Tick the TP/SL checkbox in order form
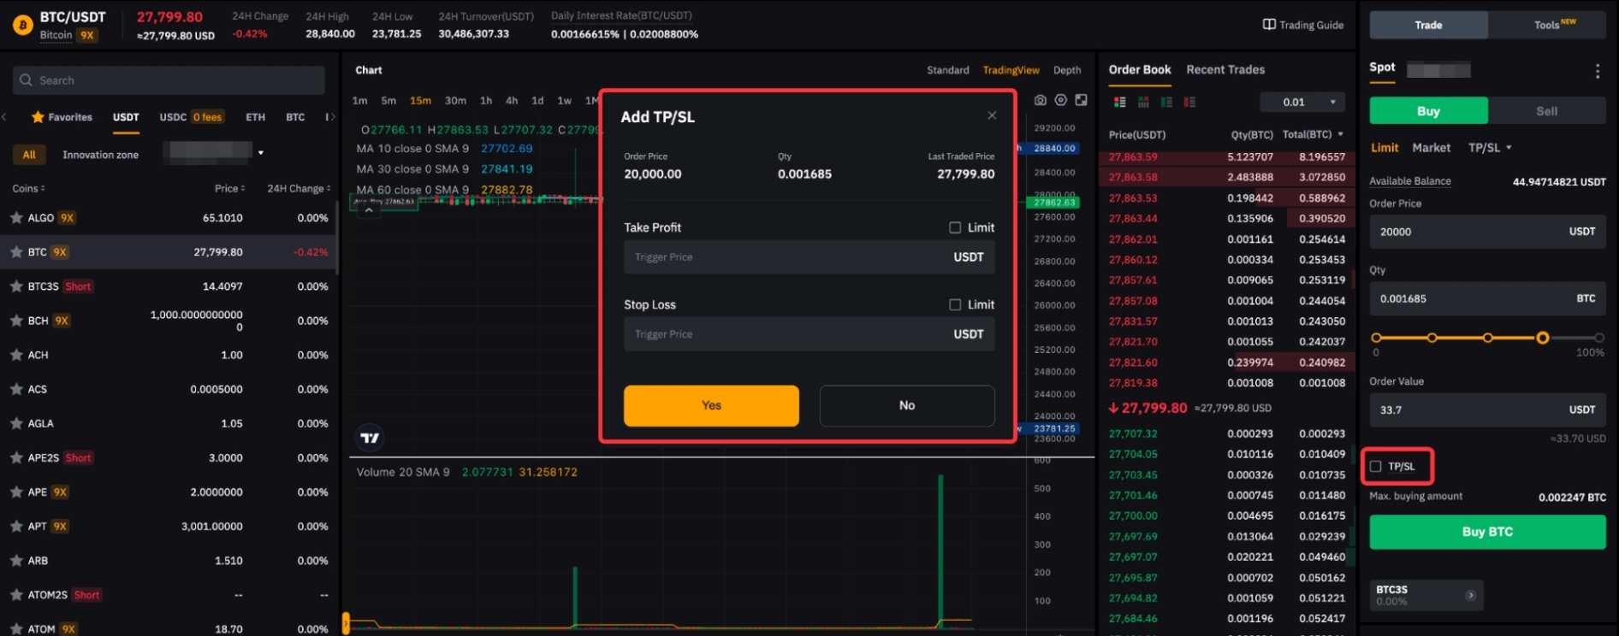Viewport: 1619px width, 636px height. pyautogui.click(x=1376, y=467)
